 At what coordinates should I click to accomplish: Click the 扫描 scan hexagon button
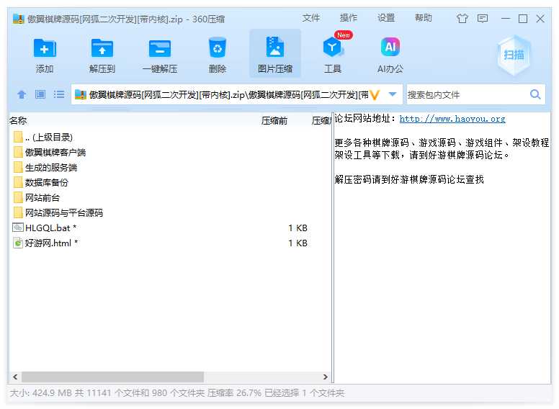(x=514, y=55)
